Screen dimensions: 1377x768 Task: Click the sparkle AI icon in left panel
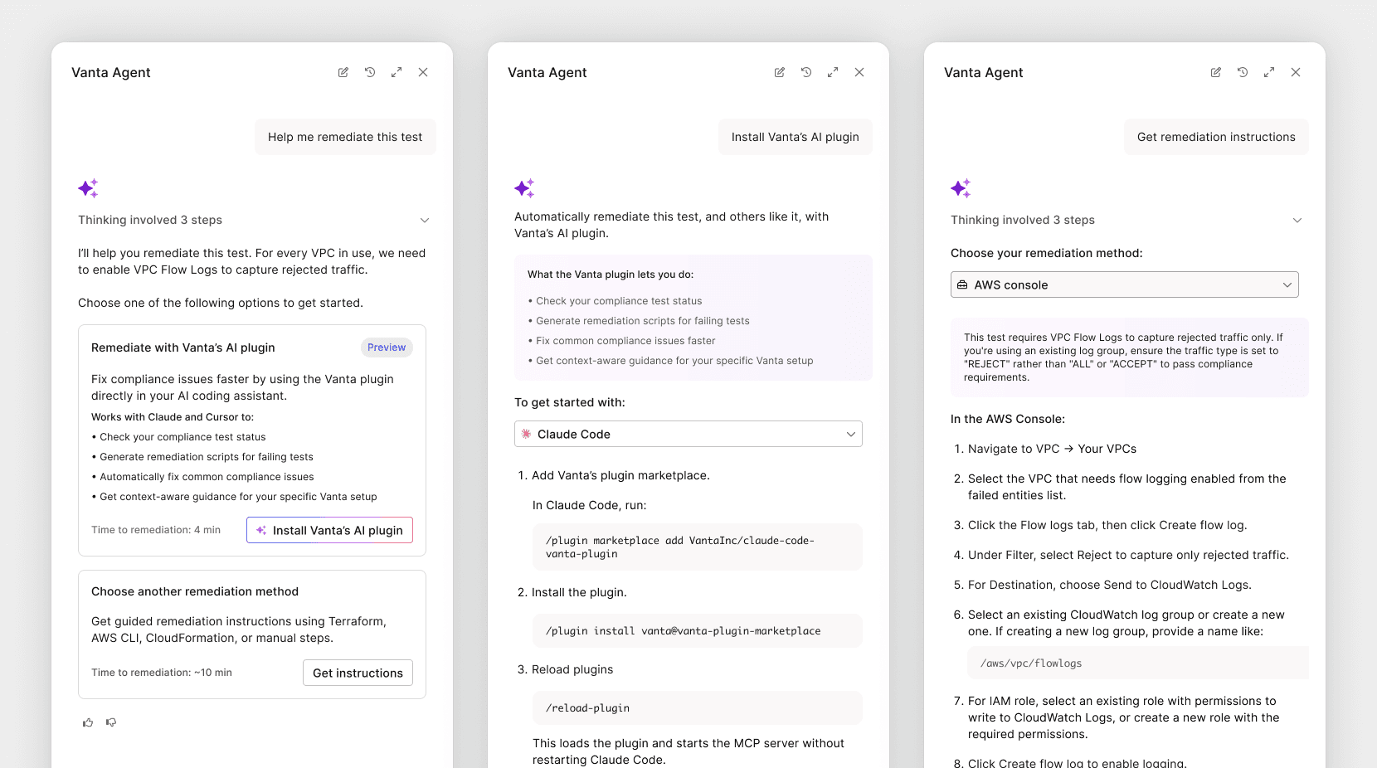coord(88,188)
